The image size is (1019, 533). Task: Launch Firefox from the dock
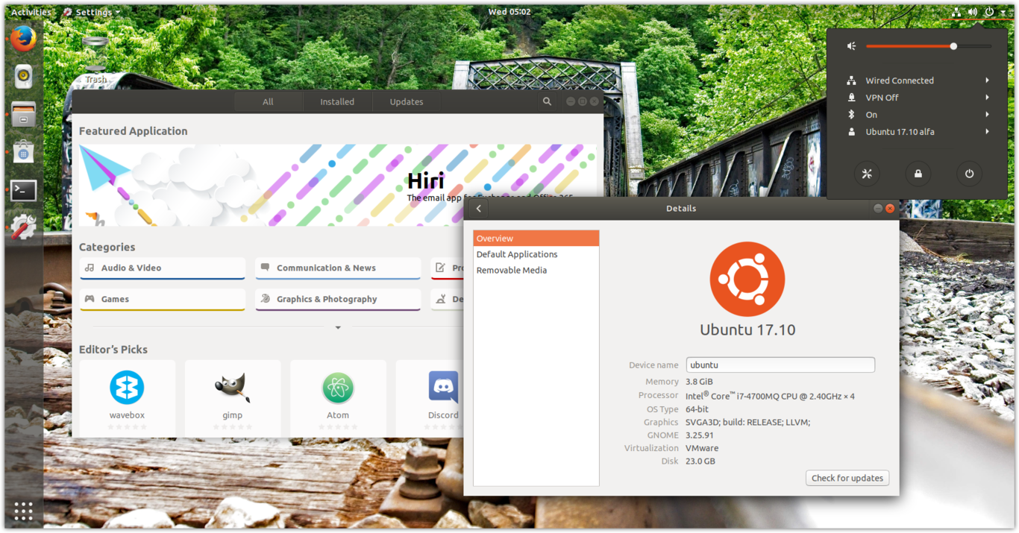pos(23,39)
